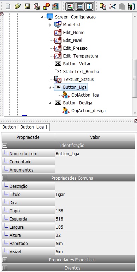
Task: Save with the floppy disk icon
Action: tap(27, 7)
